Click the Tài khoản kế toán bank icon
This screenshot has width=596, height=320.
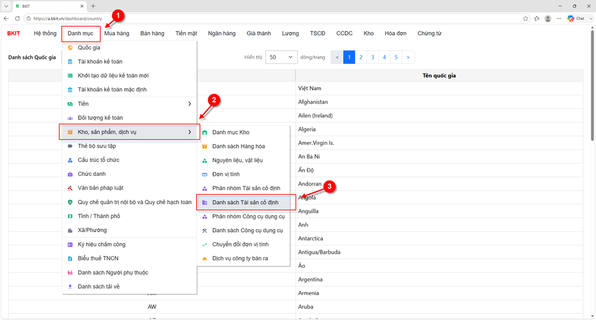click(x=70, y=62)
